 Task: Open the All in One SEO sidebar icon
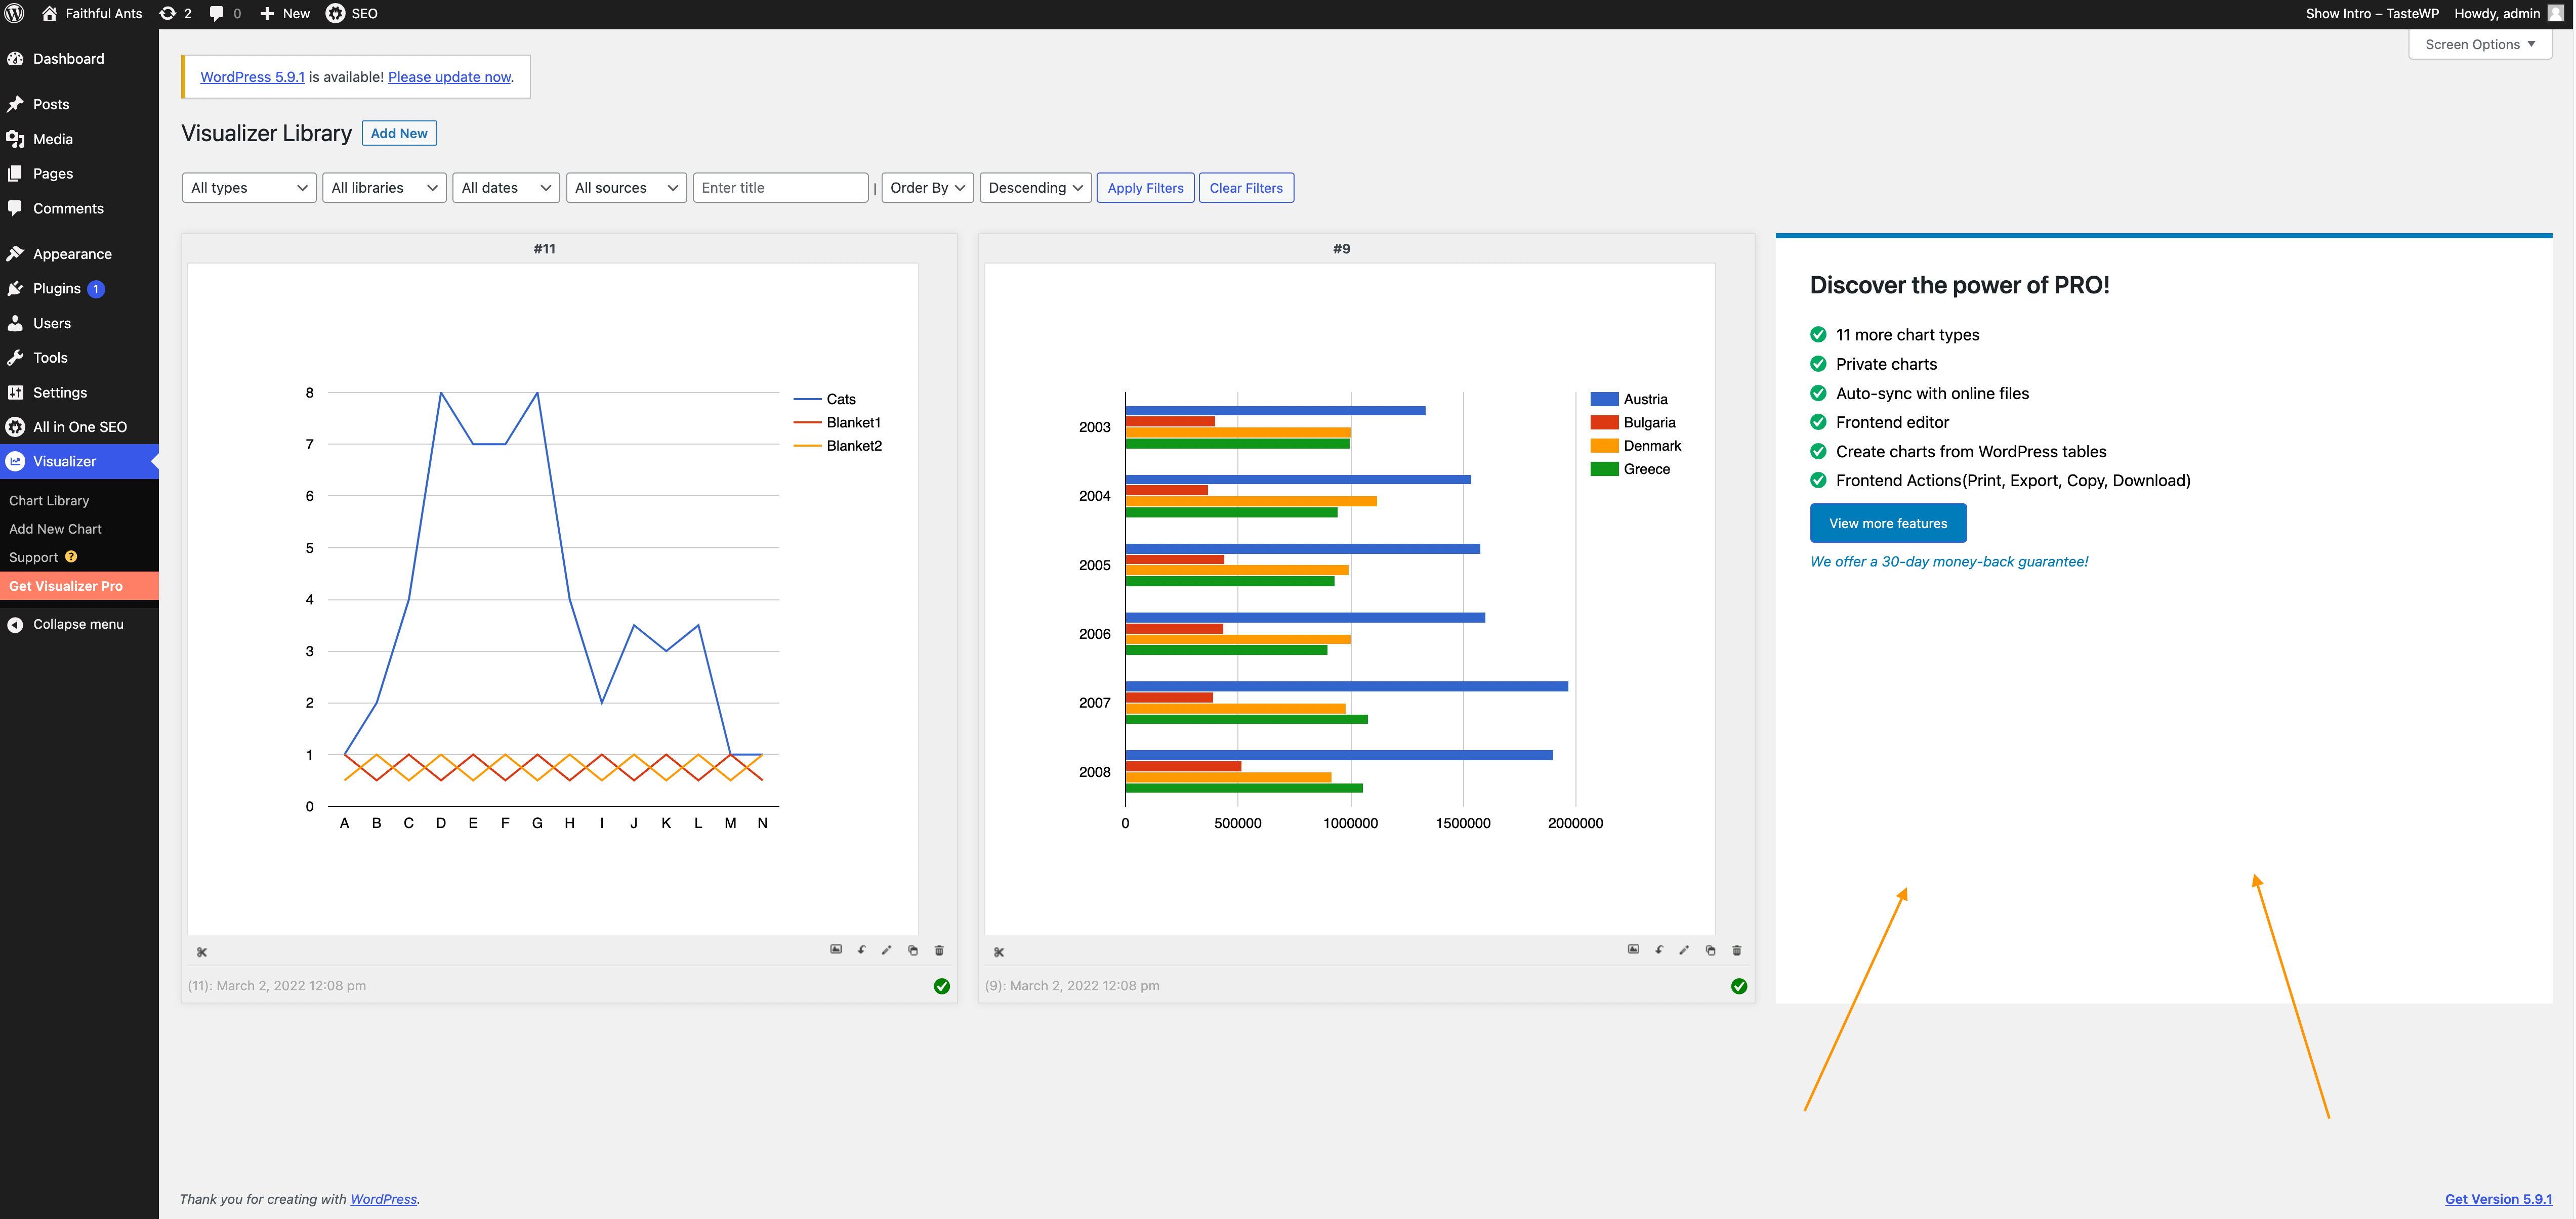coord(15,427)
